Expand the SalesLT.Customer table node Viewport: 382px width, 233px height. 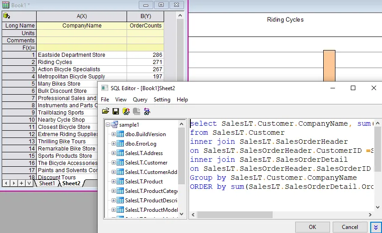tap(113, 163)
